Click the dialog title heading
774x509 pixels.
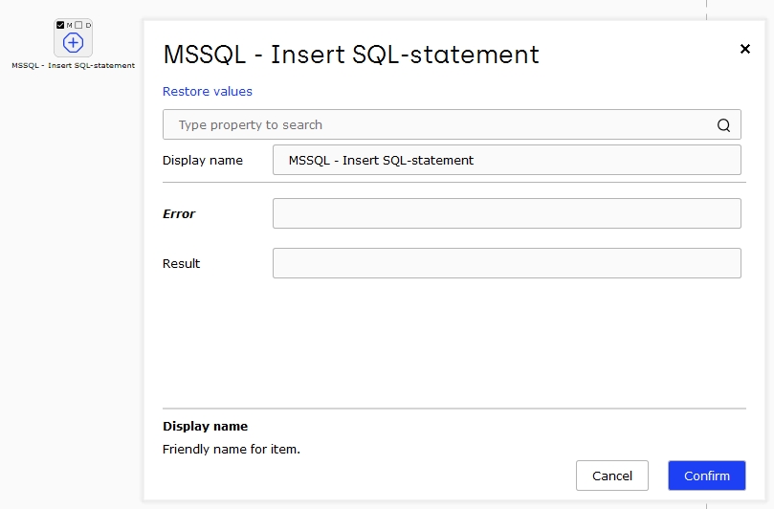pos(351,55)
